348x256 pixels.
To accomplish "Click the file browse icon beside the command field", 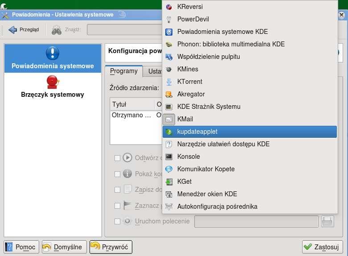I will click(328, 221).
